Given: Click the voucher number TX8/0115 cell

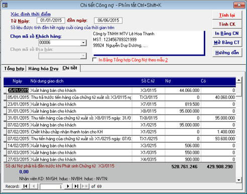Looking at the screenshot, I should (x=149, y=118).
